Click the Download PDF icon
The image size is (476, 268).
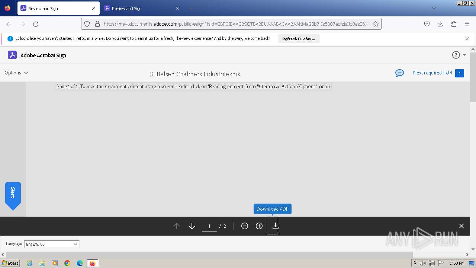275,226
